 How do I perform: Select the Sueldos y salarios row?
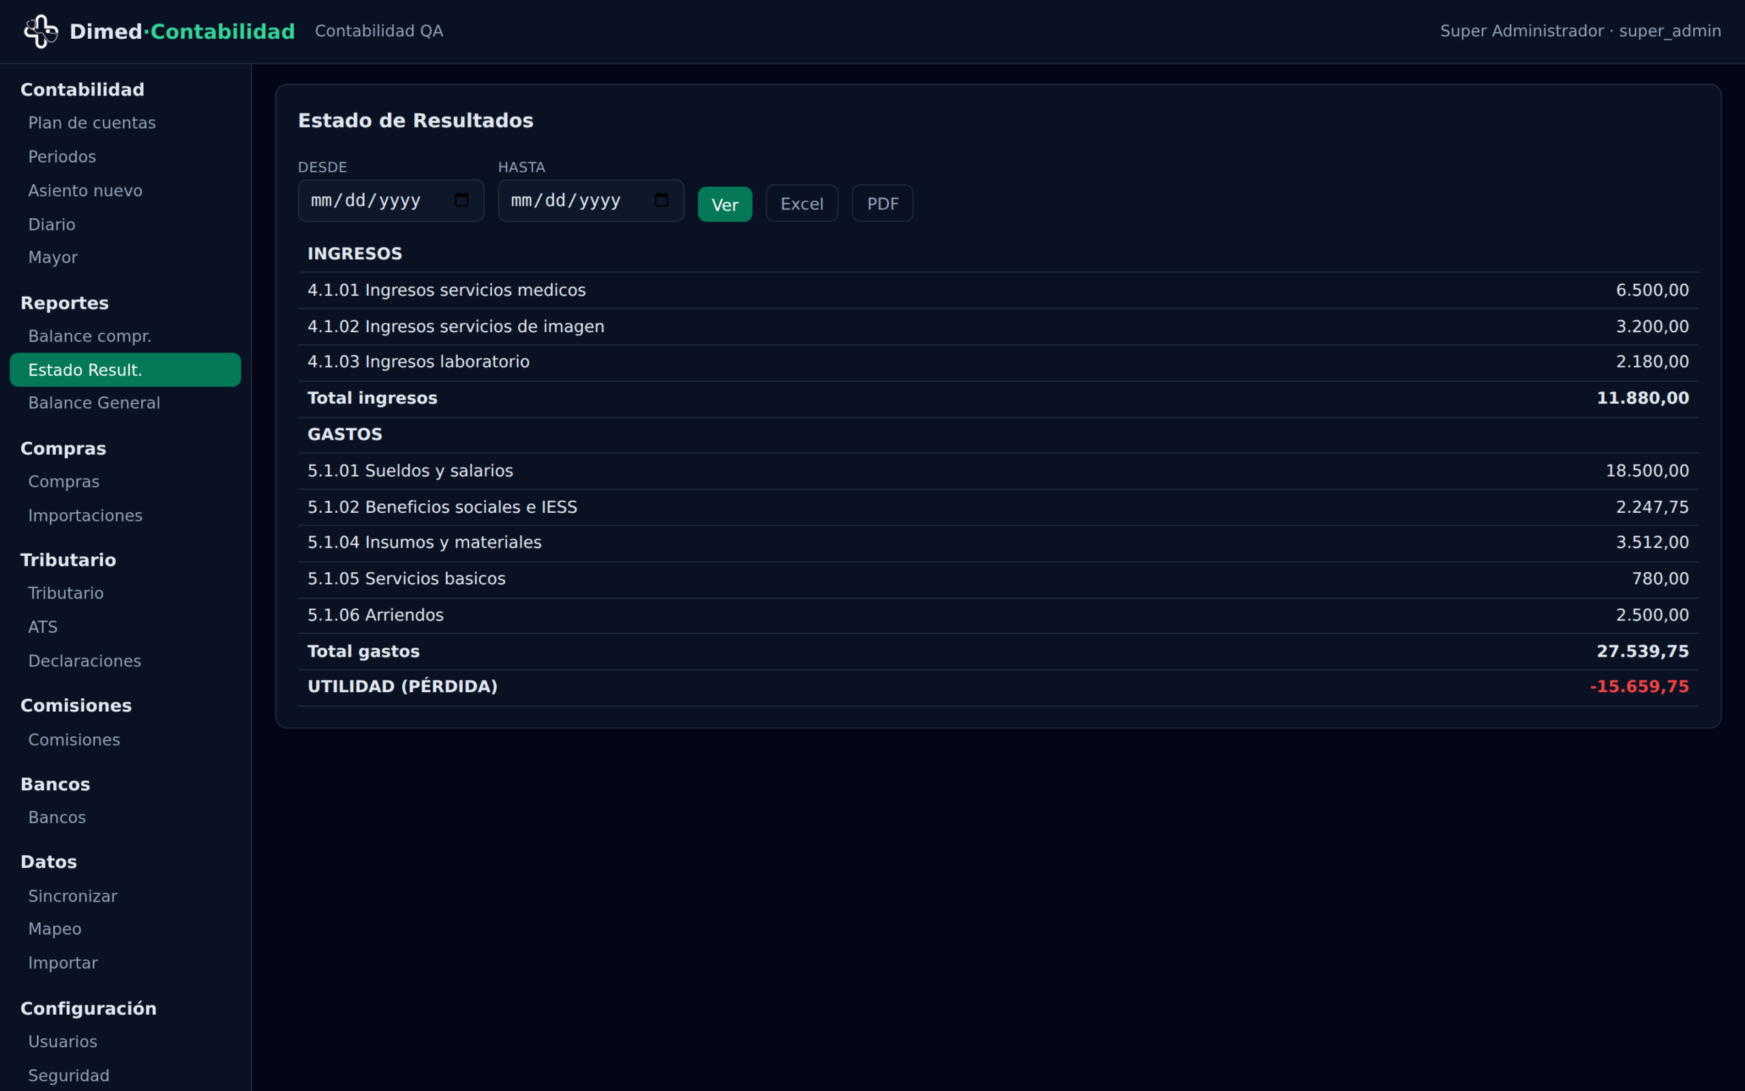998,471
